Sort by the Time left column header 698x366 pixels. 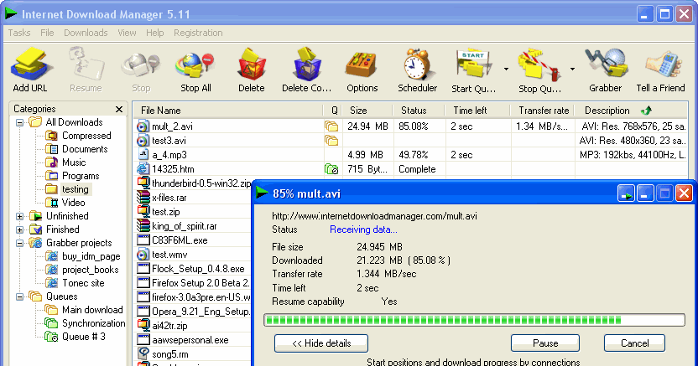point(478,111)
